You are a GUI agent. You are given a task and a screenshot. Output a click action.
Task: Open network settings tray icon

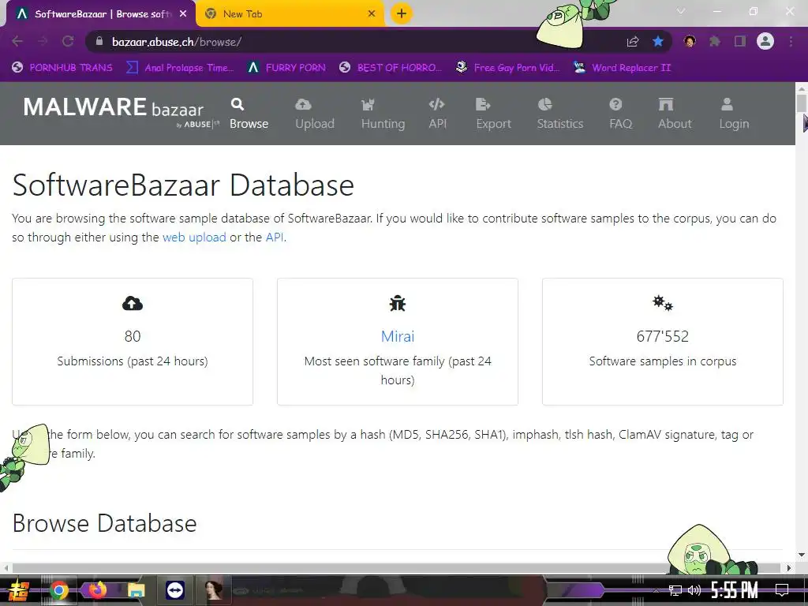coord(675,590)
